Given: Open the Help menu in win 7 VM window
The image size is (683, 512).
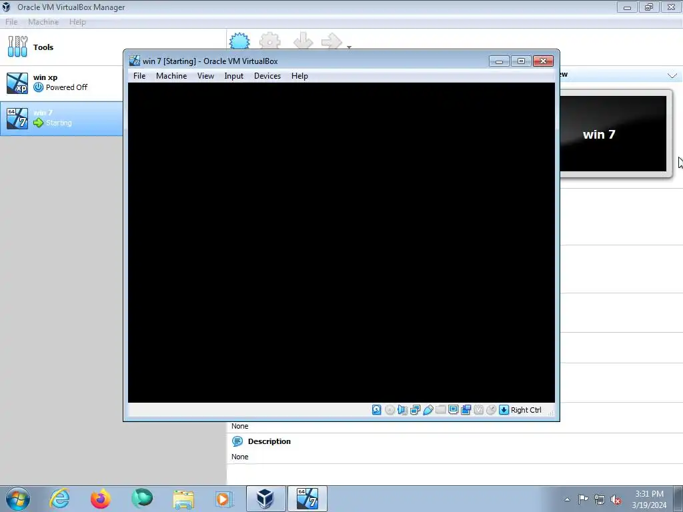Looking at the screenshot, I should tap(299, 76).
